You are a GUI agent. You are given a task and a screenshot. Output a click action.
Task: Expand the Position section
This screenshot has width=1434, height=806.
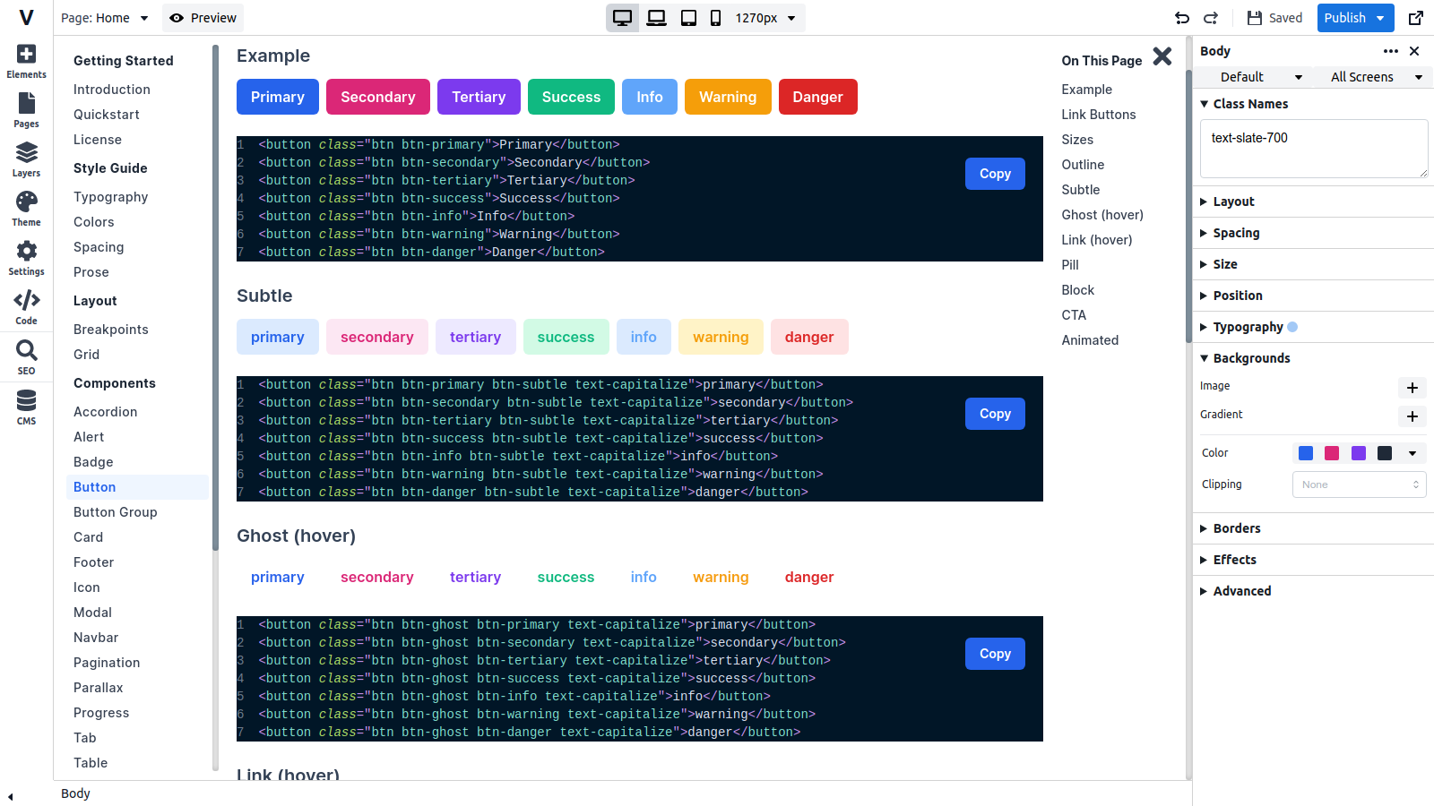click(x=1231, y=296)
